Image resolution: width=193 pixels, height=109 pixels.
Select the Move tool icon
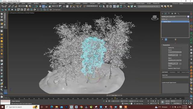[x=40, y=6]
